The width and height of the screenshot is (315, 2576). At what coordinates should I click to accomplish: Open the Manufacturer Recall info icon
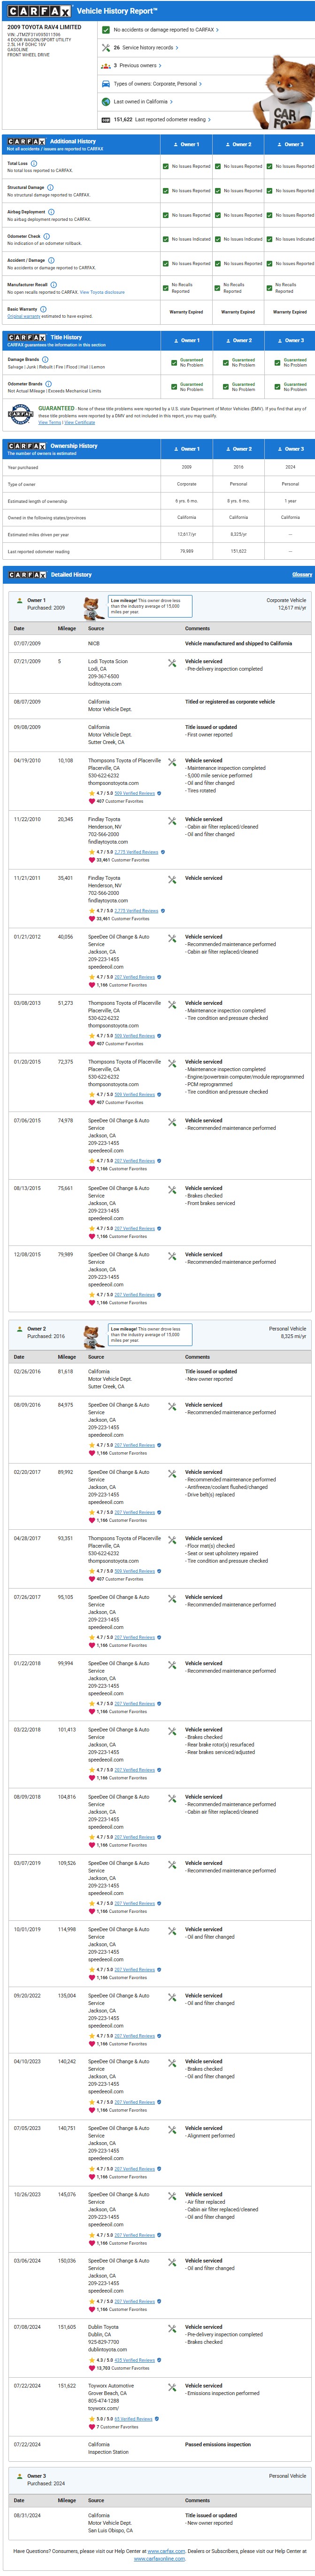tap(53, 284)
